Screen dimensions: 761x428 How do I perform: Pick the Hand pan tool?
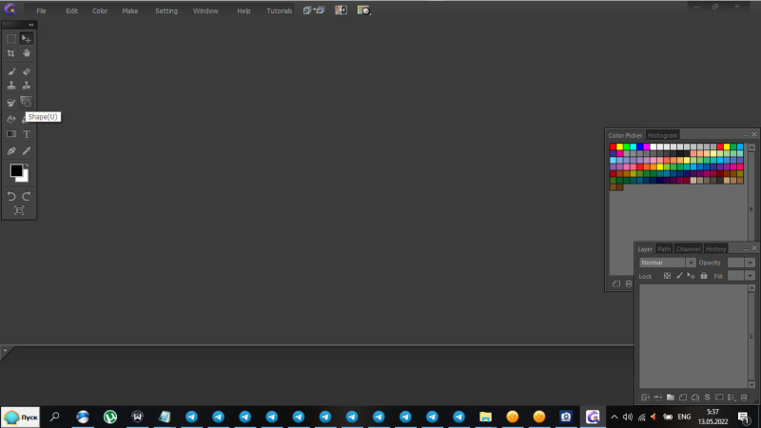coord(27,53)
